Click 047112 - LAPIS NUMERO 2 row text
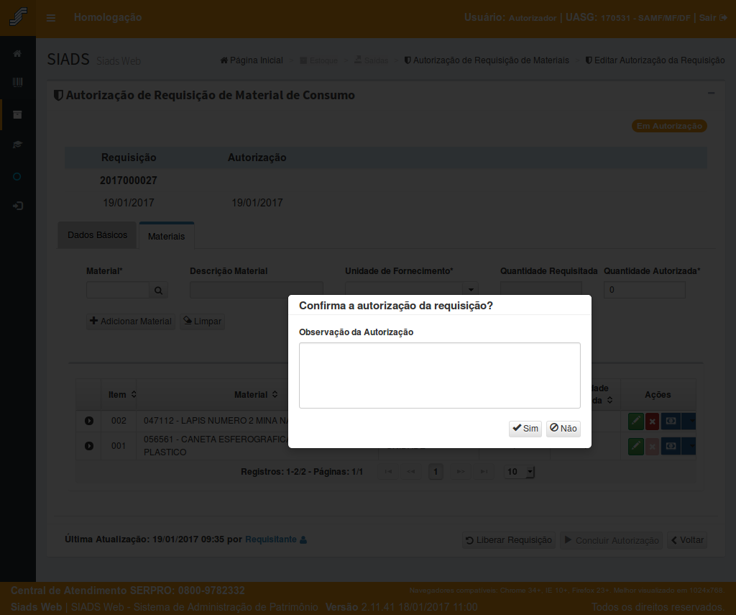 click(x=216, y=421)
